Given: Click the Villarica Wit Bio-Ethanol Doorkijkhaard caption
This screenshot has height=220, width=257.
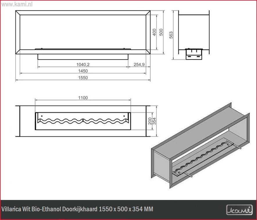Looking at the screenshot, I should click(x=77, y=209).
